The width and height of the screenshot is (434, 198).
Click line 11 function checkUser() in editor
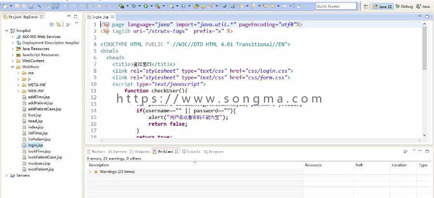point(156,91)
